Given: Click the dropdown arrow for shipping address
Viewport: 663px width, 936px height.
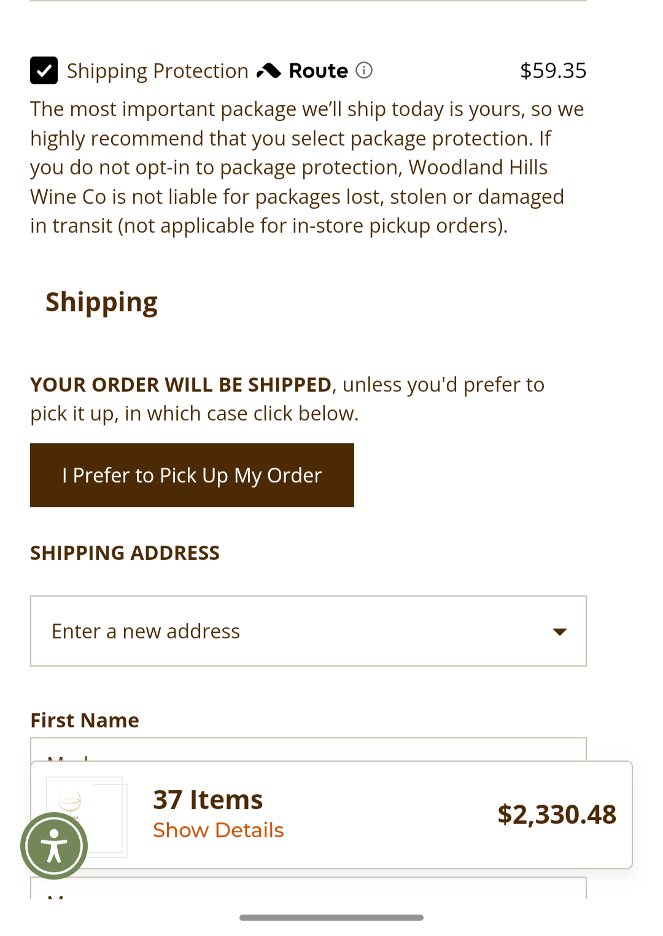Looking at the screenshot, I should coord(559,632).
